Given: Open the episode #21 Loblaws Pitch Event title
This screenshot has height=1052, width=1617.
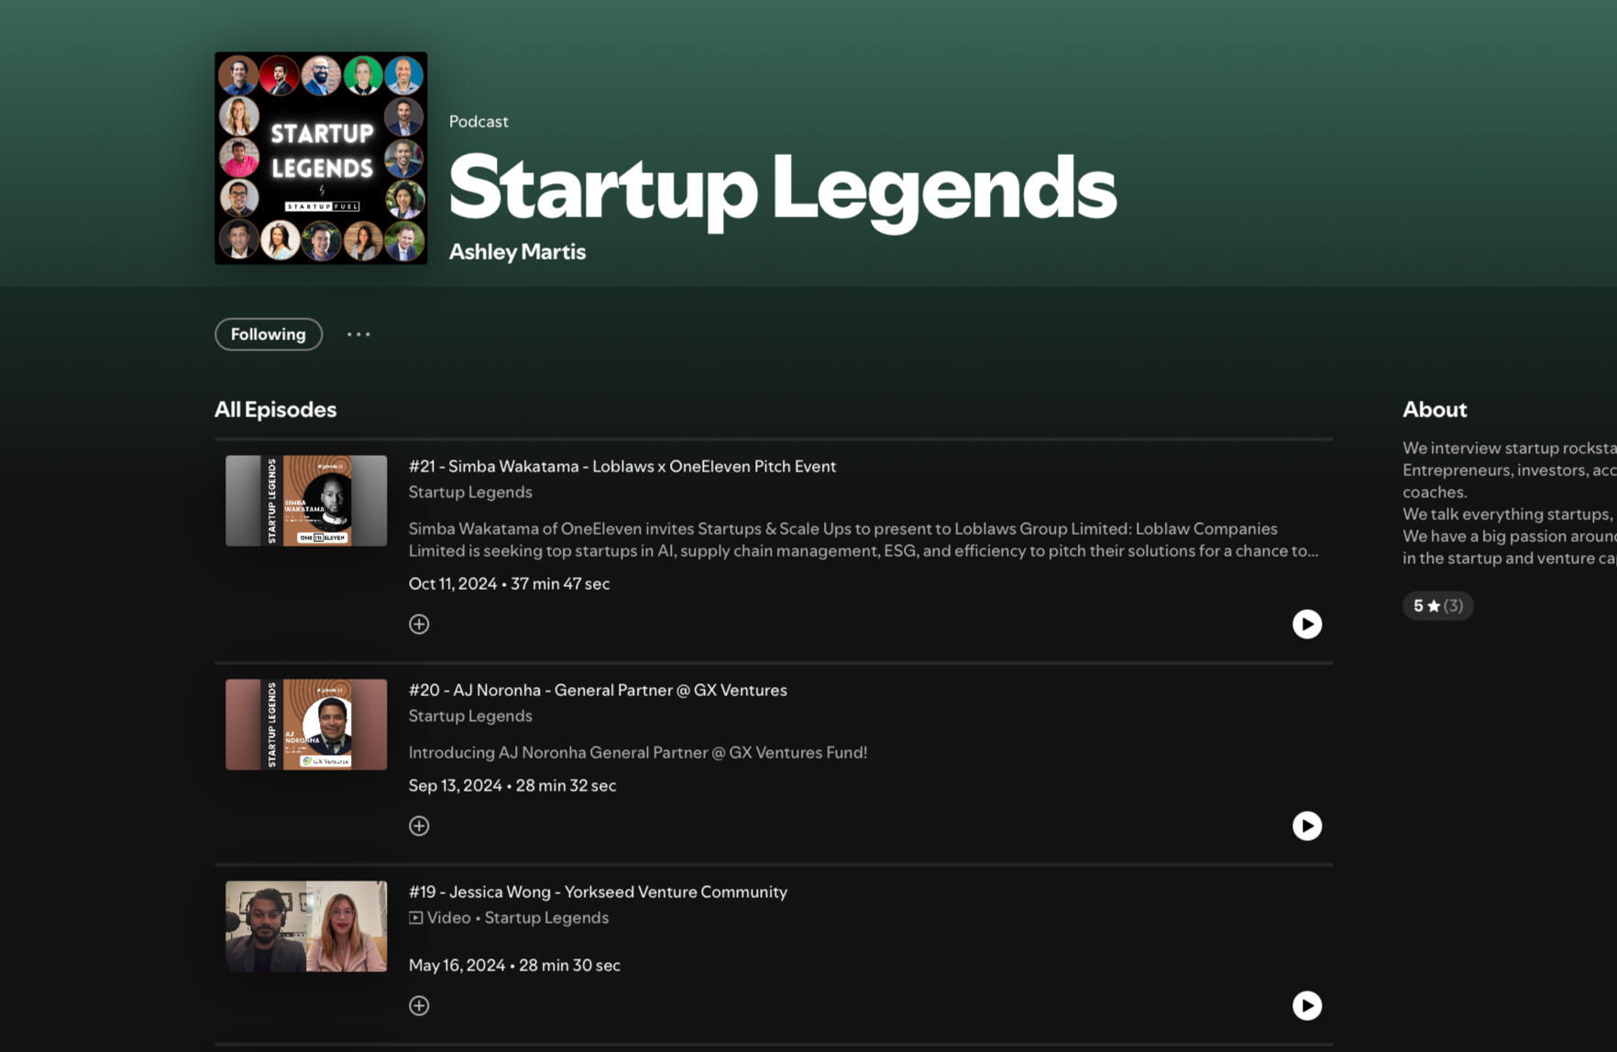Looking at the screenshot, I should [622, 466].
